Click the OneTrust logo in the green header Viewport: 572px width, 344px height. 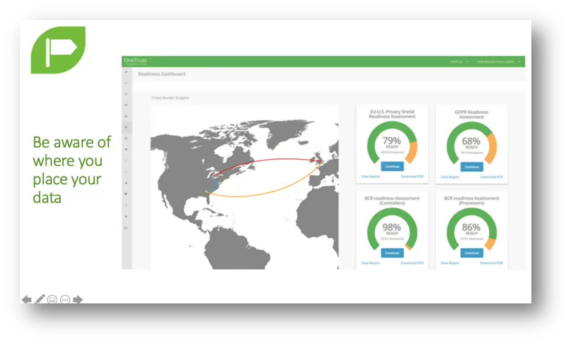(x=135, y=61)
